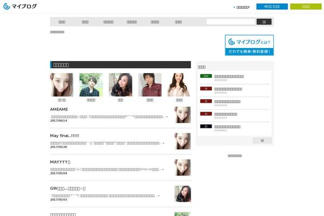Click the 2017/05/03 post date

tap(59, 200)
